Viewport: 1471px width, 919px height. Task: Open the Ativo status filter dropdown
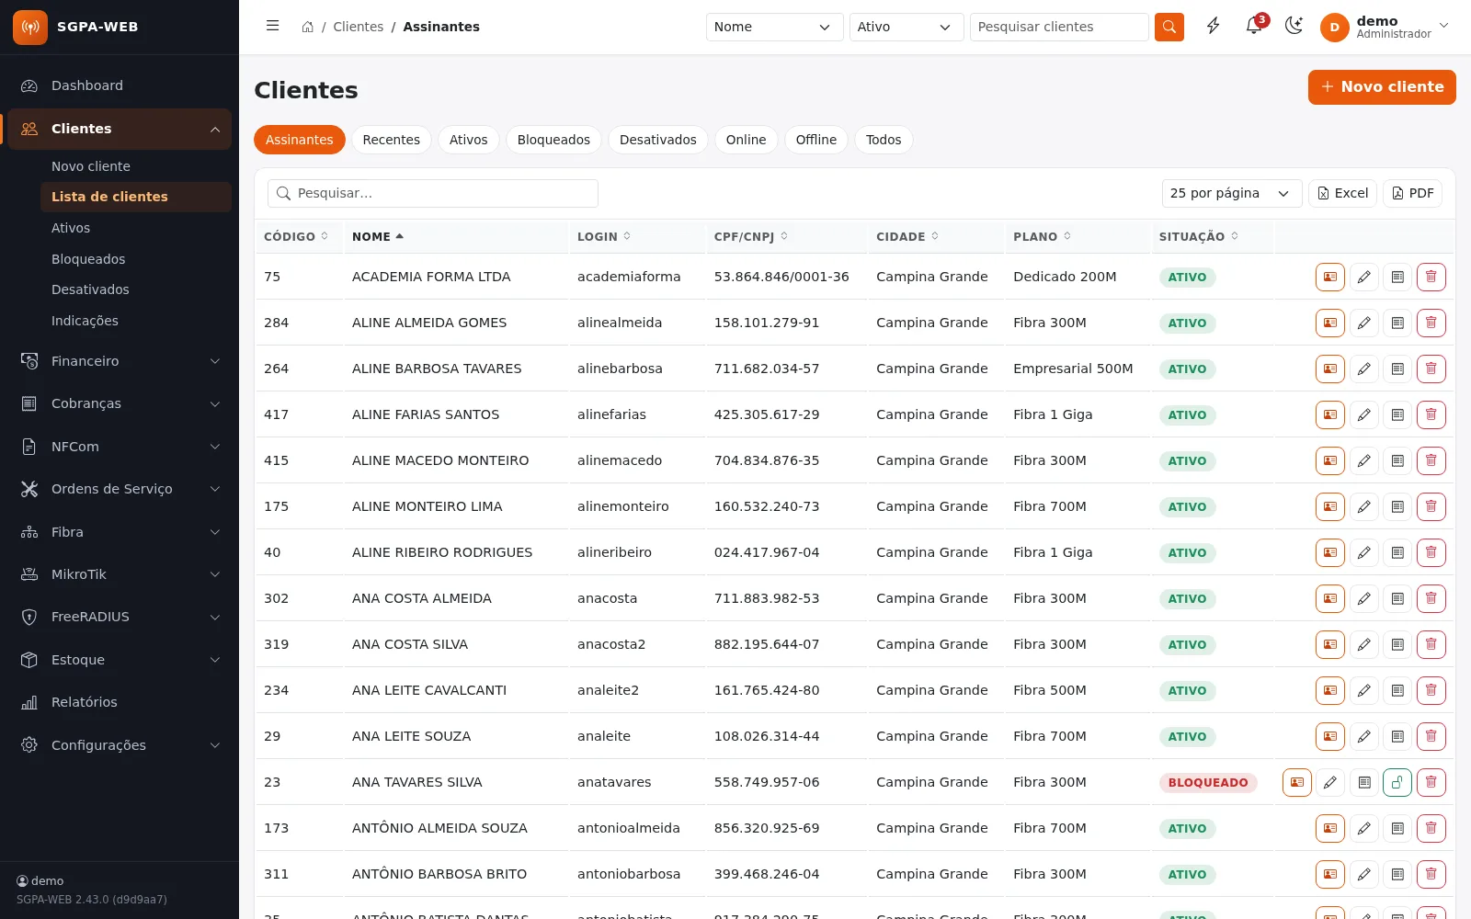(907, 27)
